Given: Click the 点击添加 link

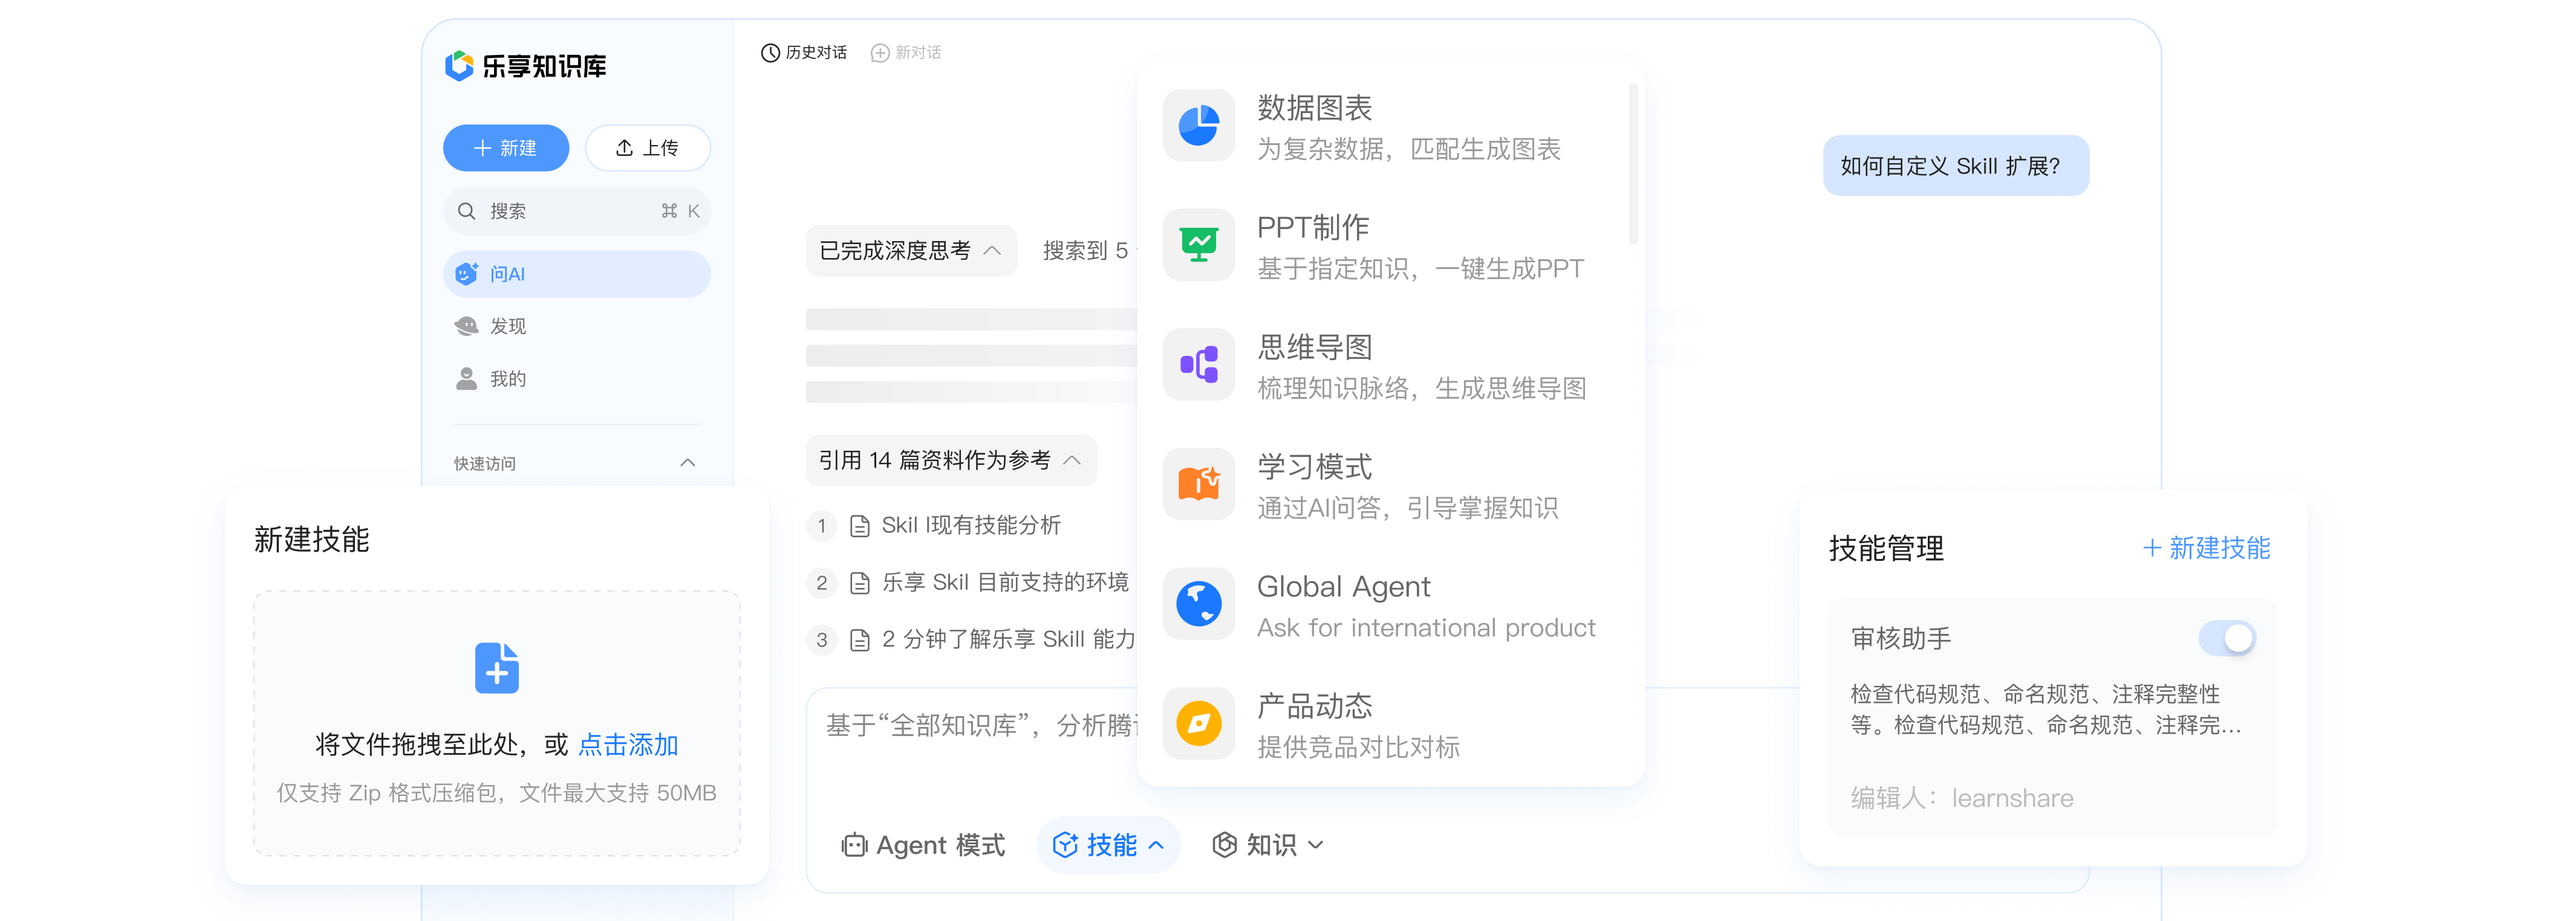Looking at the screenshot, I should tap(628, 745).
